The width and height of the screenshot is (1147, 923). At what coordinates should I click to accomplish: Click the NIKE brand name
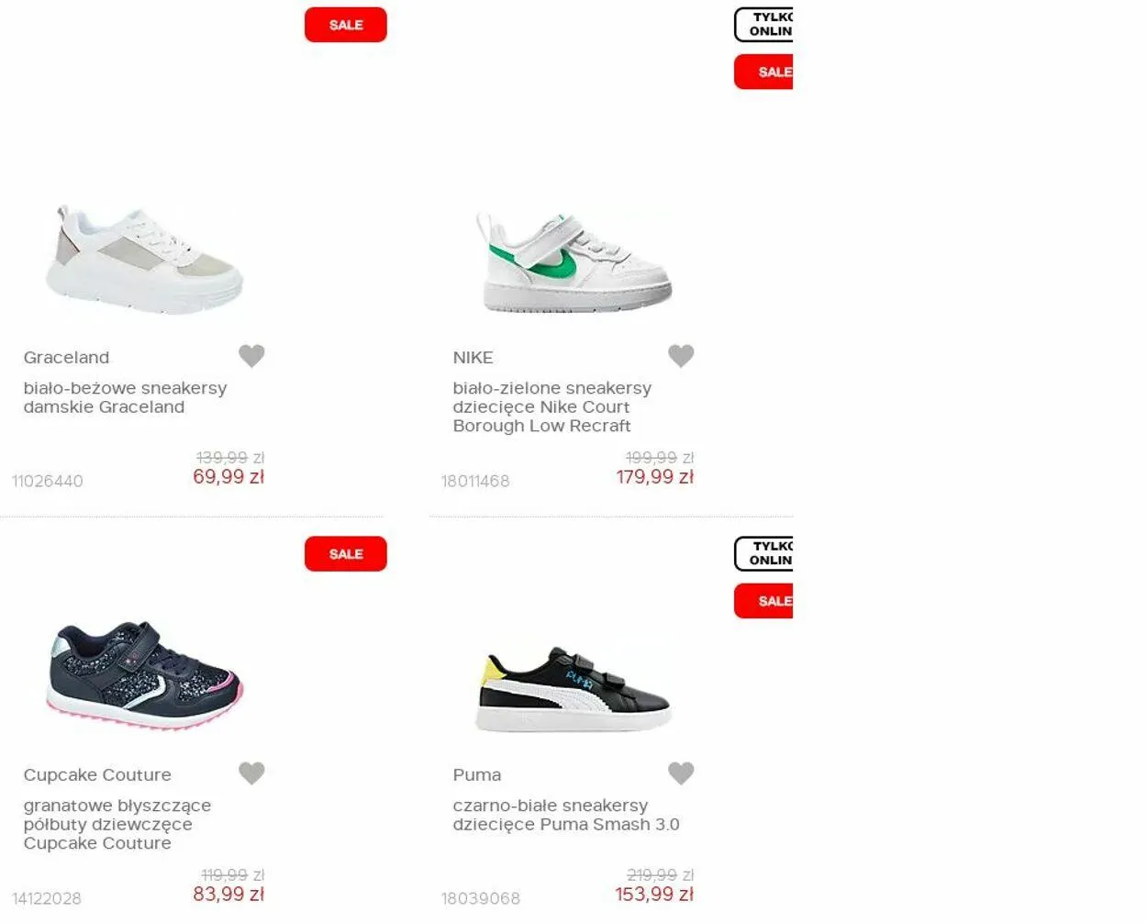coord(473,358)
